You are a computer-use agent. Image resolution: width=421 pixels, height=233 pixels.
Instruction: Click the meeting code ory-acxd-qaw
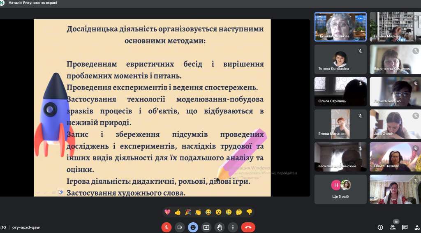pyautogui.click(x=26, y=227)
